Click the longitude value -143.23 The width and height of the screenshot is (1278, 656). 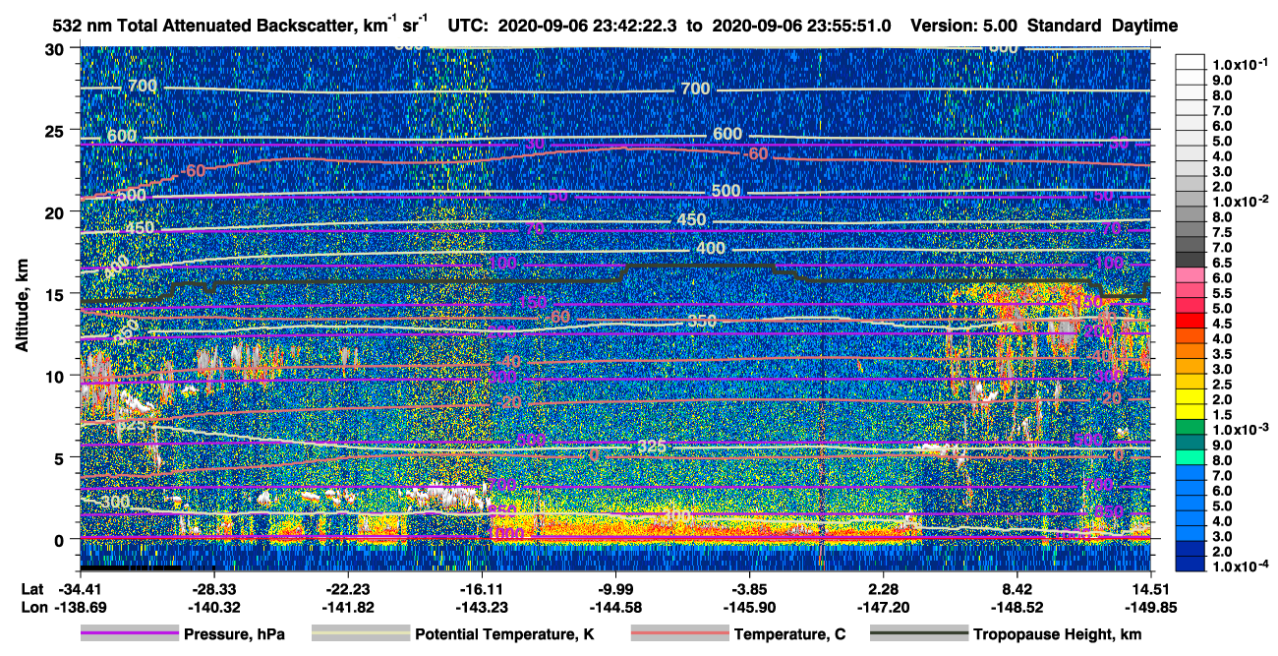(x=482, y=607)
